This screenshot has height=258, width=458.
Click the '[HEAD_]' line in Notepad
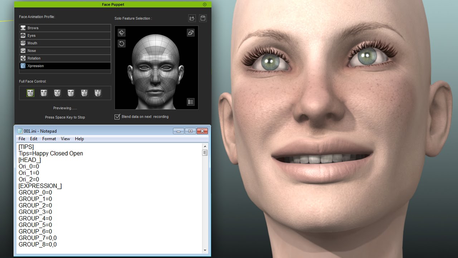30,160
